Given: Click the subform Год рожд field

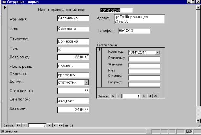Looking at the screenshot, I should (144, 84).
